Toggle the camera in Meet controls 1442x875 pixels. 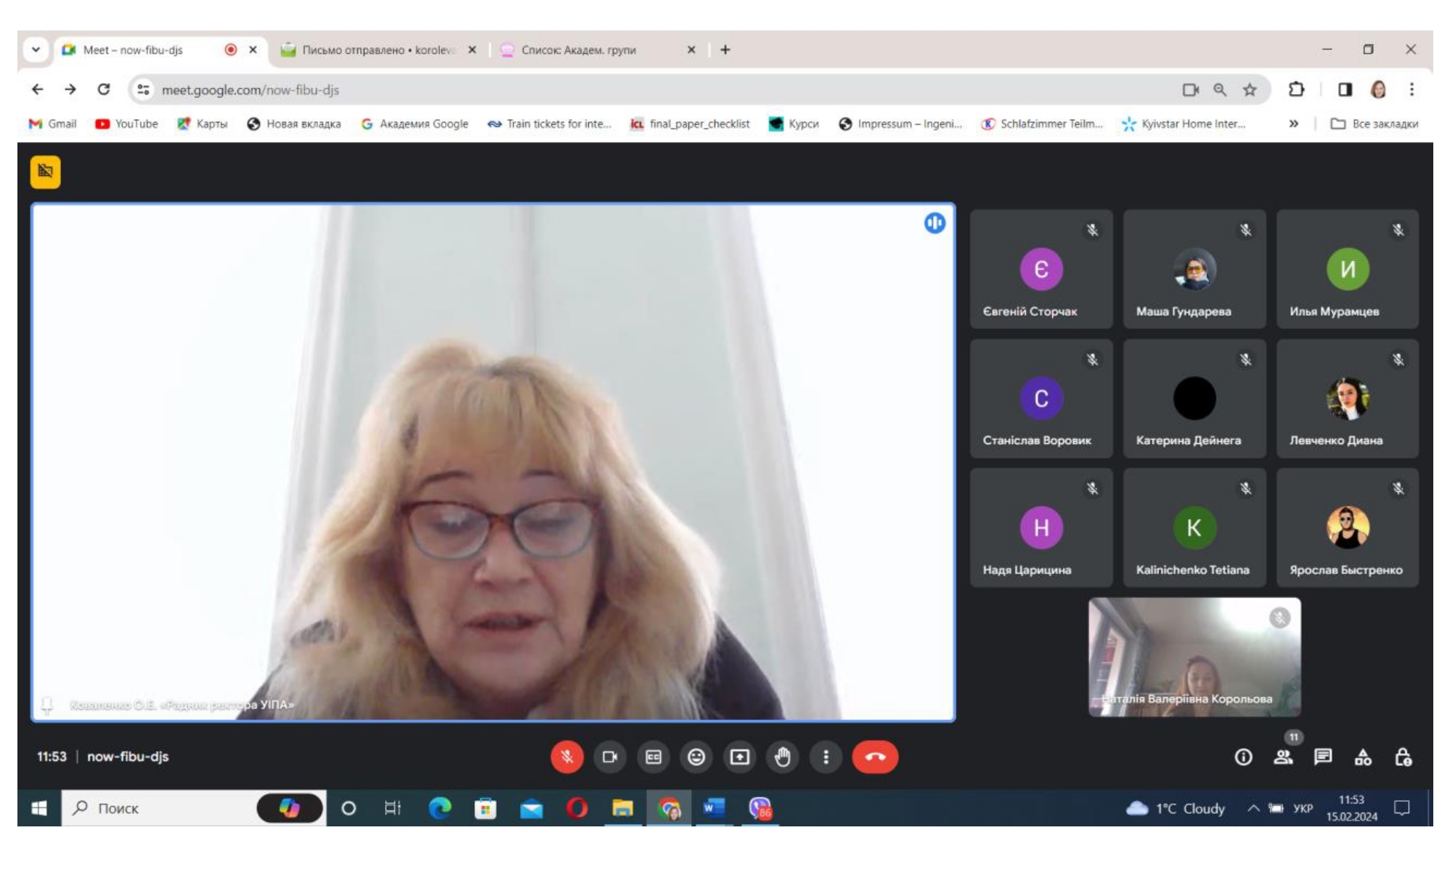(x=610, y=757)
